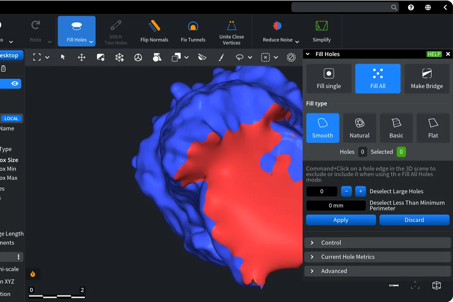Open the Fill Holes dropdown arrow
This screenshot has width=453, height=302.
91,42
